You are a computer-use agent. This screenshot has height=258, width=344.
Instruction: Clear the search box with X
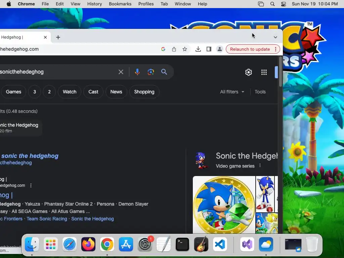pyautogui.click(x=121, y=72)
